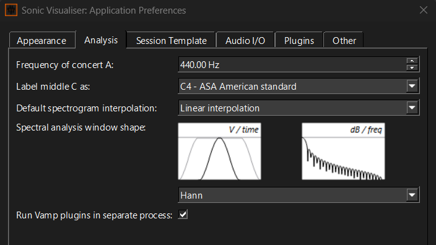Click the Sonic Visualiser title bar icon

(x=11, y=11)
